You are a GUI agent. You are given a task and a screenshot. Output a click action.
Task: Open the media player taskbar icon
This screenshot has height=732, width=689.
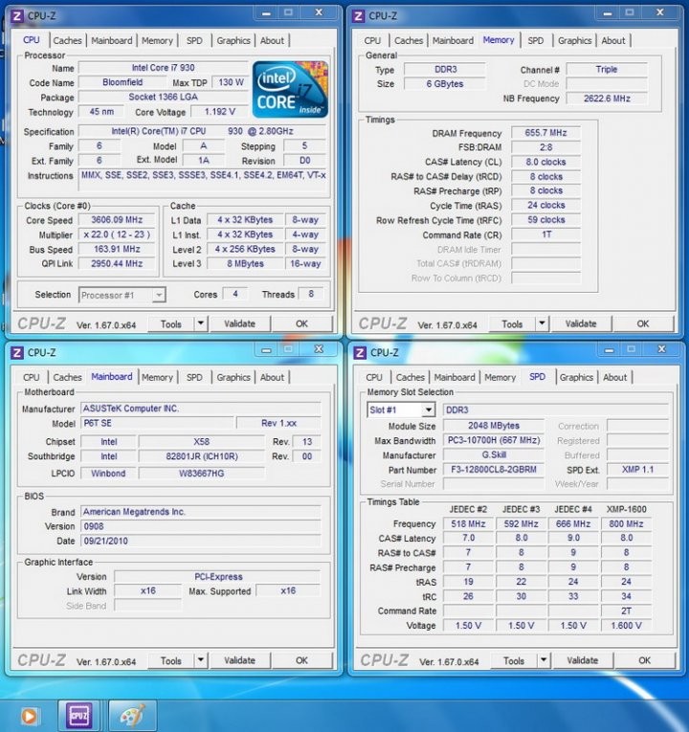(x=29, y=716)
